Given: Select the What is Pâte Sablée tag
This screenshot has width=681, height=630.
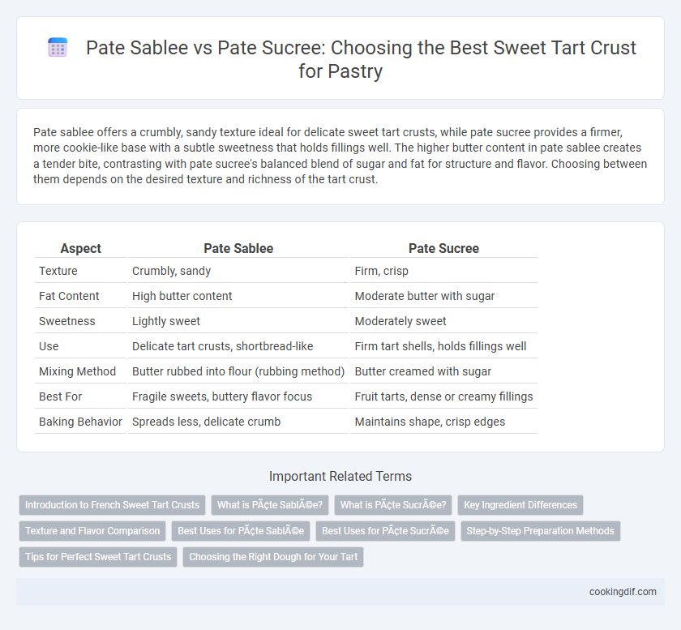Looking at the screenshot, I should tap(270, 505).
